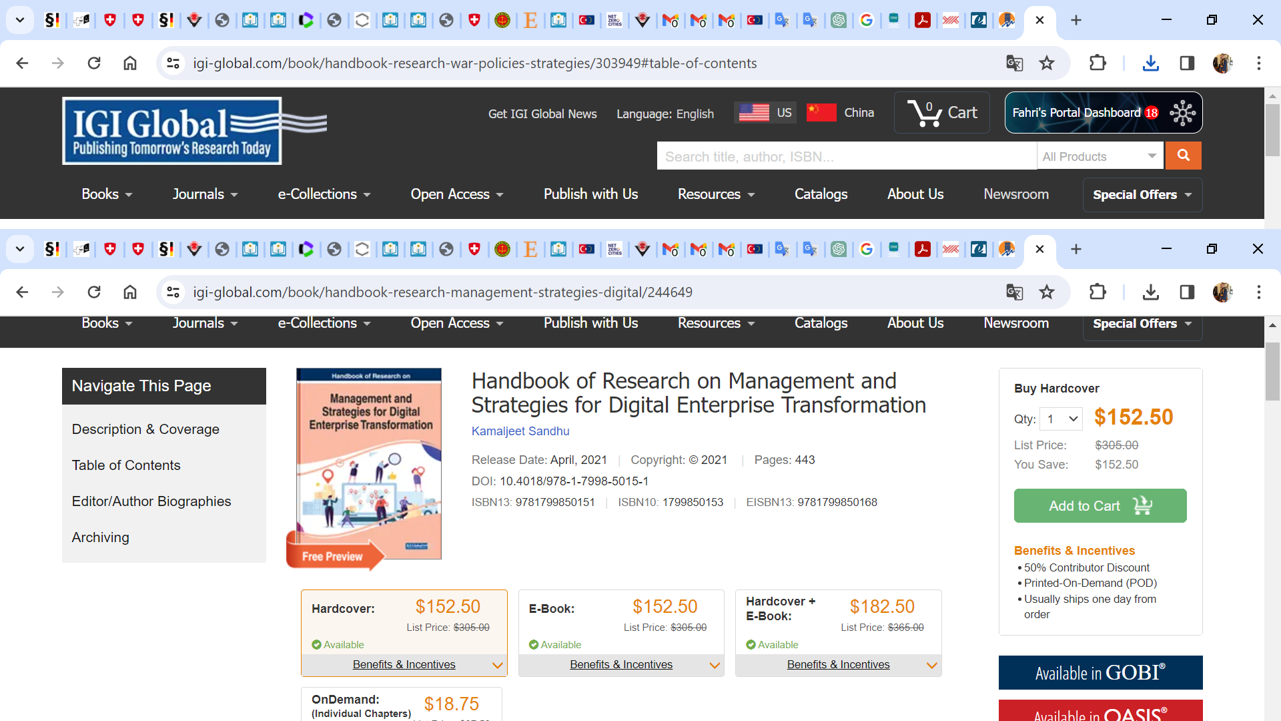Reload the management-strategies page in bottom window

coord(94,292)
